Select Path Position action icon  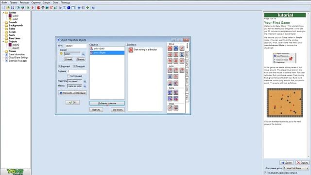tap(170, 99)
